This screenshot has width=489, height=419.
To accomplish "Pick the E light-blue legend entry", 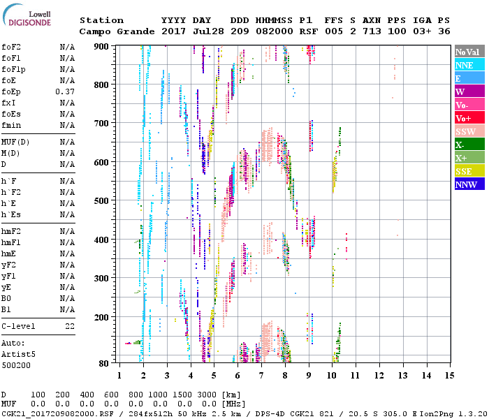I will [x=468, y=78].
